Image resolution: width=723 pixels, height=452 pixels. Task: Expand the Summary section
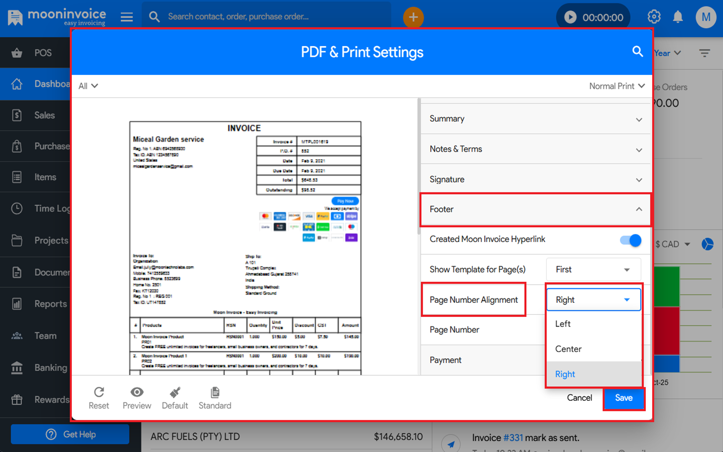(x=535, y=119)
